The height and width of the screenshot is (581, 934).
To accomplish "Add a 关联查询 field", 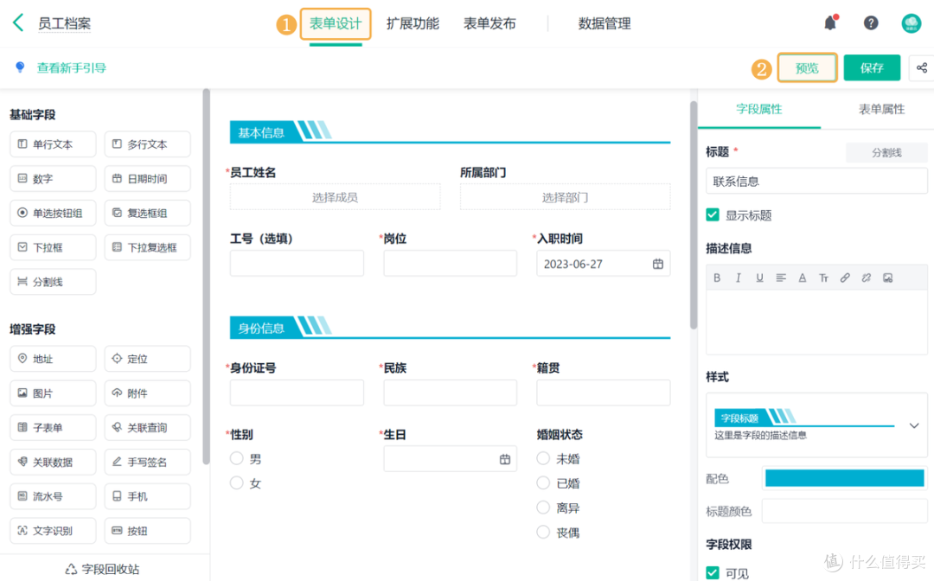I will tap(147, 427).
